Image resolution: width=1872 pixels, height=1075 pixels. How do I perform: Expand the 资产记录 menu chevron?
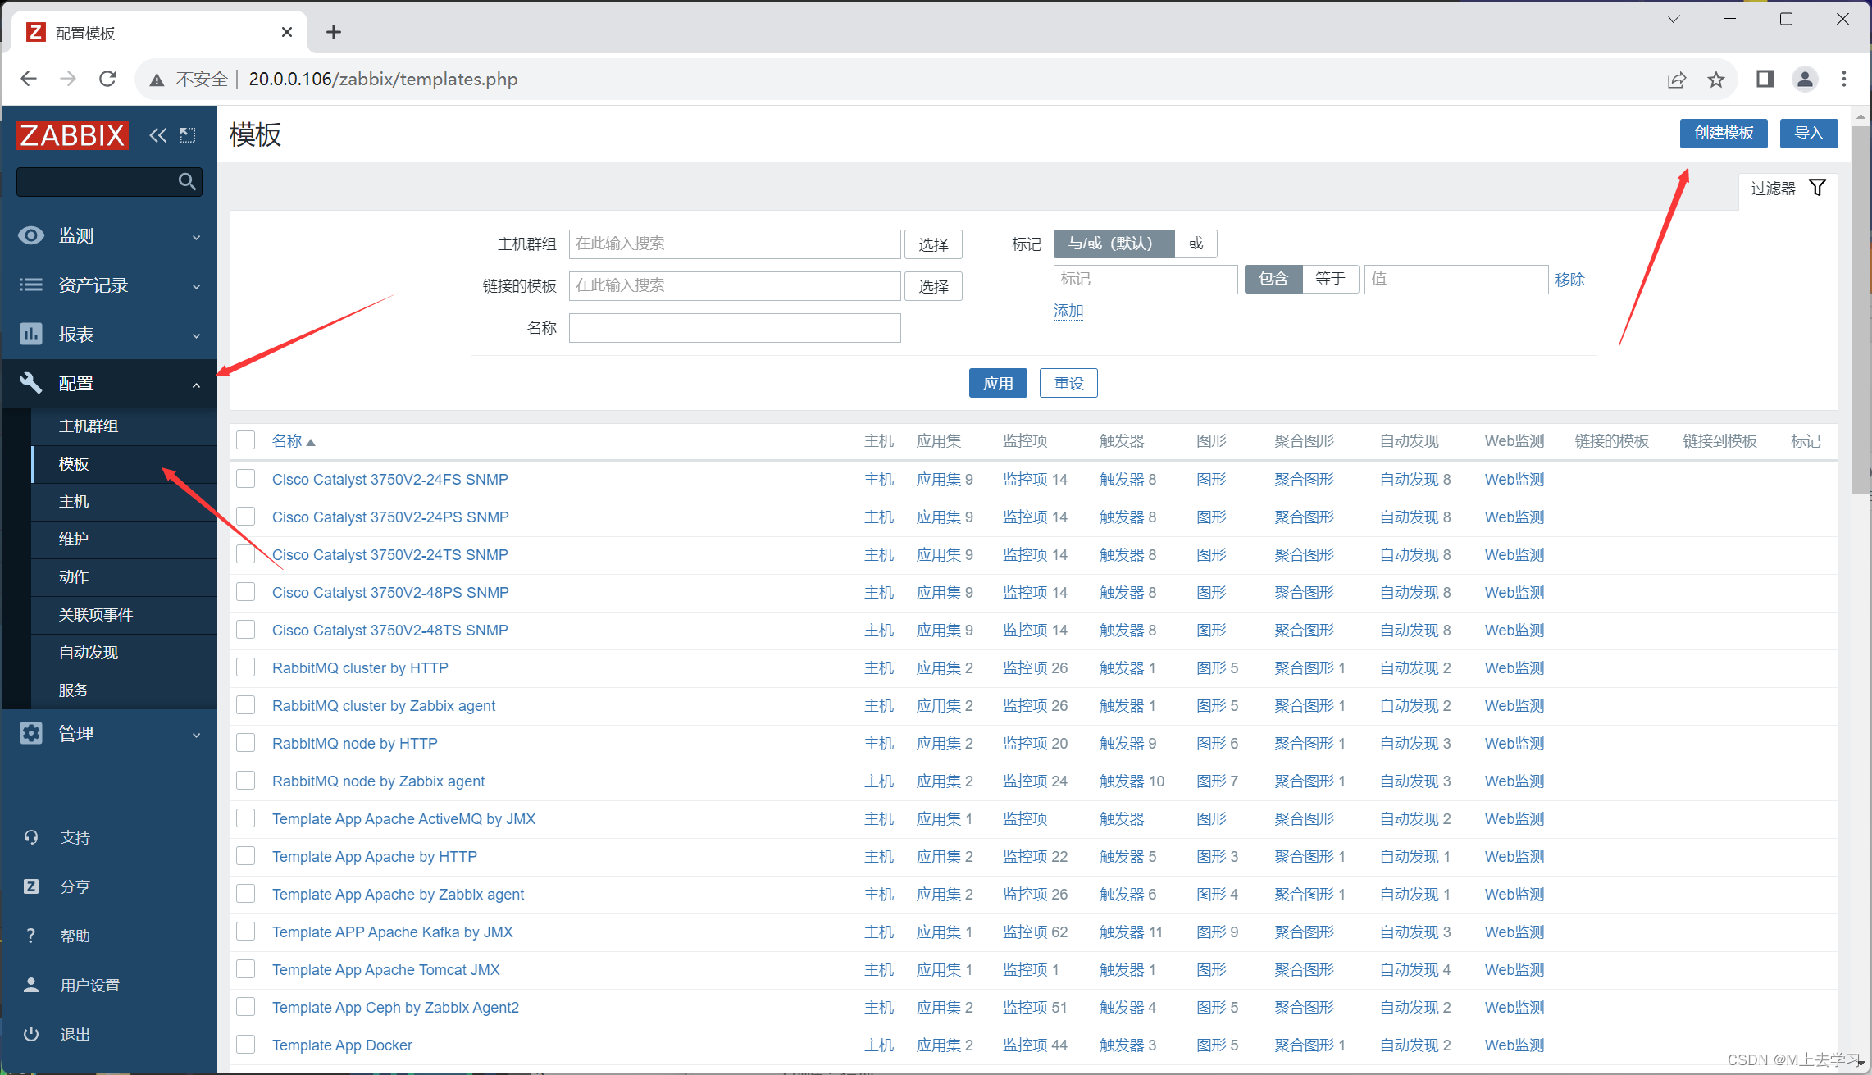(x=196, y=286)
